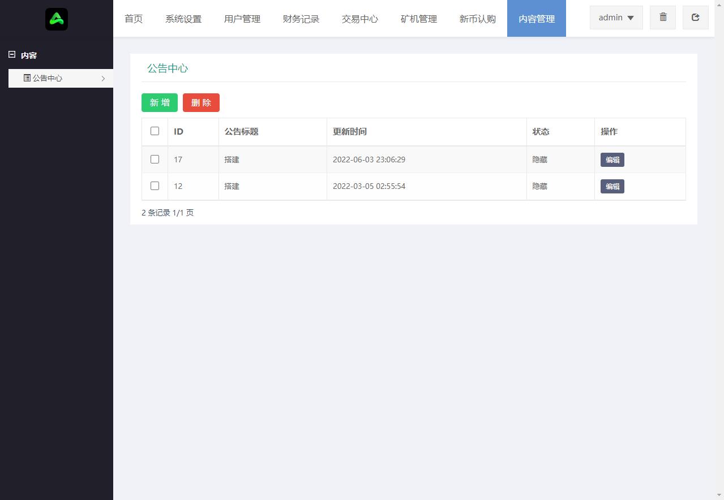This screenshot has height=500, width=724.
Task: Click the 交易中心 navigation tab
Action: (x=360, y=19)
